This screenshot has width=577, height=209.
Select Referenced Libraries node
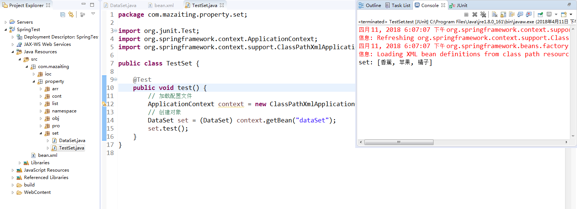[43, 178]
